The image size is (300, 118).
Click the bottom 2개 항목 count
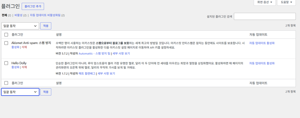point(290,92)
